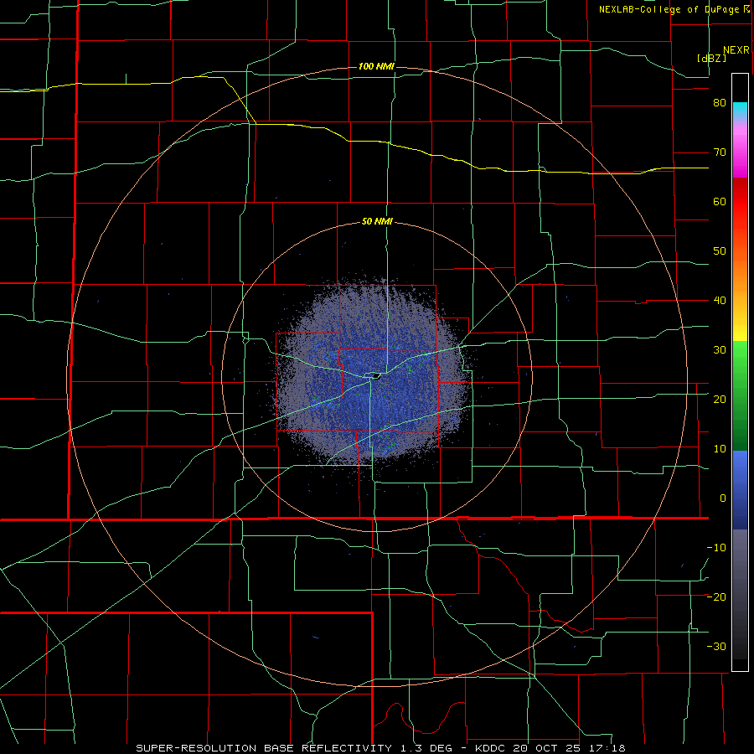This screenshot has height=754, width=754.
Task: Click the NEXLAB-College of DuPage title text
Action: 671,9
